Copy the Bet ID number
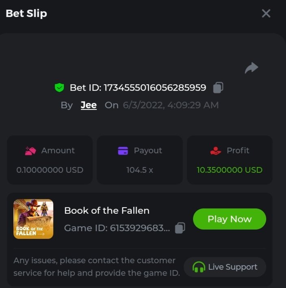This screenshot has height=288, width=286. click(x=218, y=87)
